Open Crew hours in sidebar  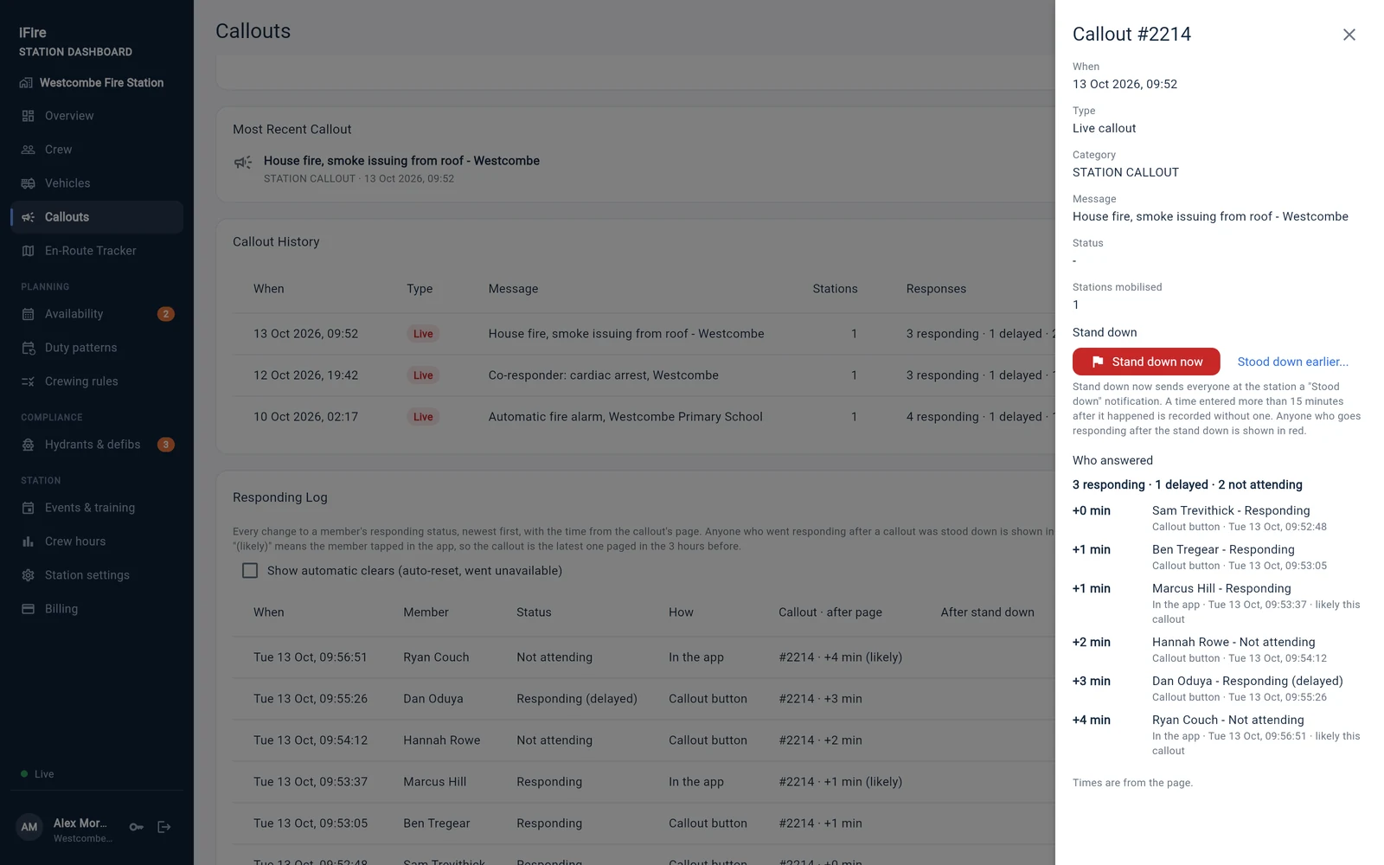click(x=97, y=541)
